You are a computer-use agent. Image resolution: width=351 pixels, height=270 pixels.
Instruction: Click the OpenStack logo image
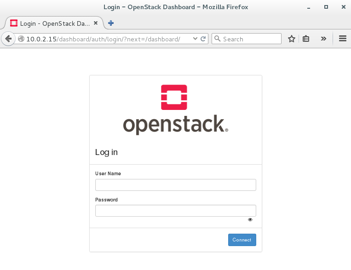pyautogui.click(x=176, y=109)
